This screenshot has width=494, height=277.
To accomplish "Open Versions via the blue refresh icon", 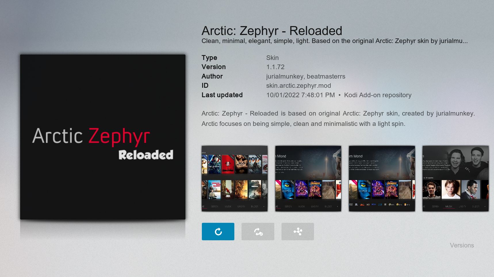I will point(218,231).
